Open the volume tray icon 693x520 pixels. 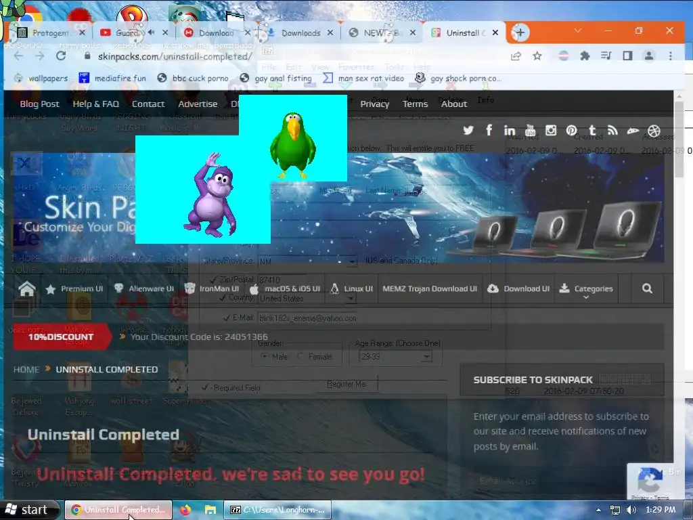[631, 510]
